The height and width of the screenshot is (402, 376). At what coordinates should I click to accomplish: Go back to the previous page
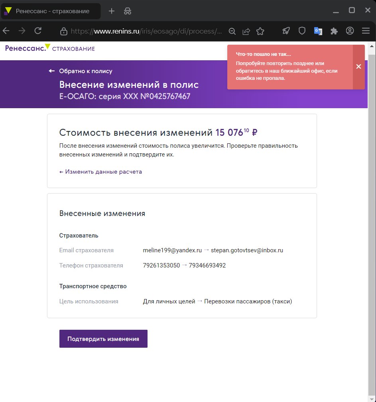pos(6,31)
